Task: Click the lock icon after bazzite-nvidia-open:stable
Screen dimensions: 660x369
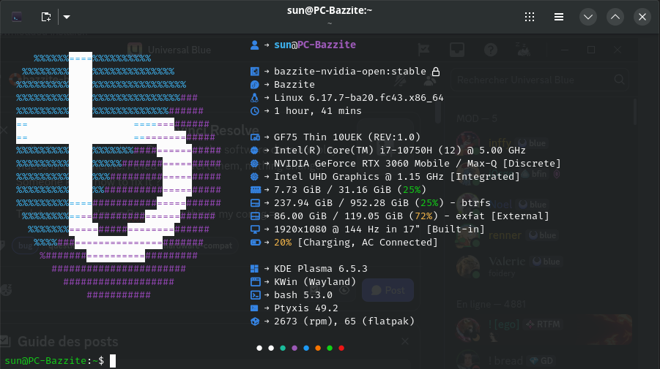Action: pos(436,72)
